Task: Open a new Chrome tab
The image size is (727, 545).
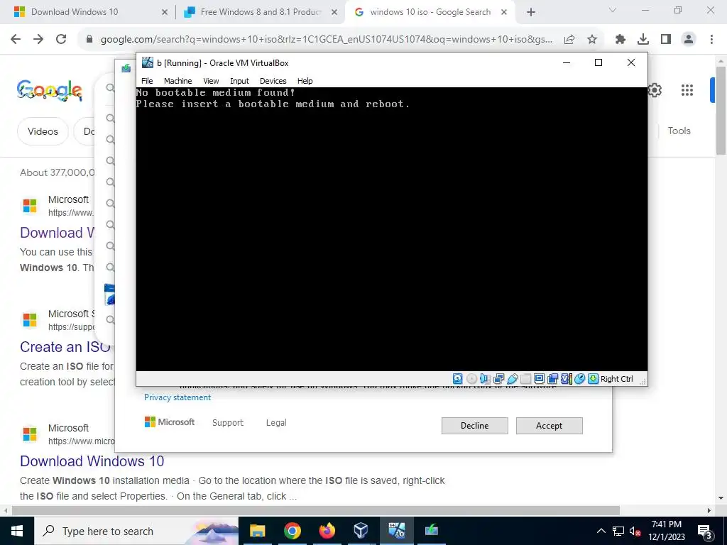Action: point(531,13)
